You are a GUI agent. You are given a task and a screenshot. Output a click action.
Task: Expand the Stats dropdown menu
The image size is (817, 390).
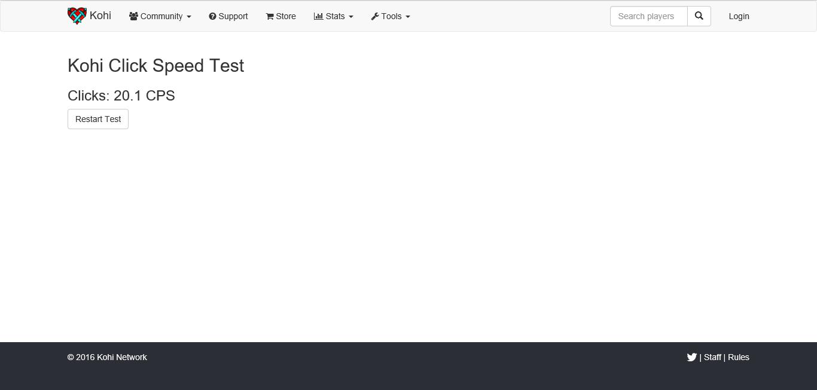[334, 16]
